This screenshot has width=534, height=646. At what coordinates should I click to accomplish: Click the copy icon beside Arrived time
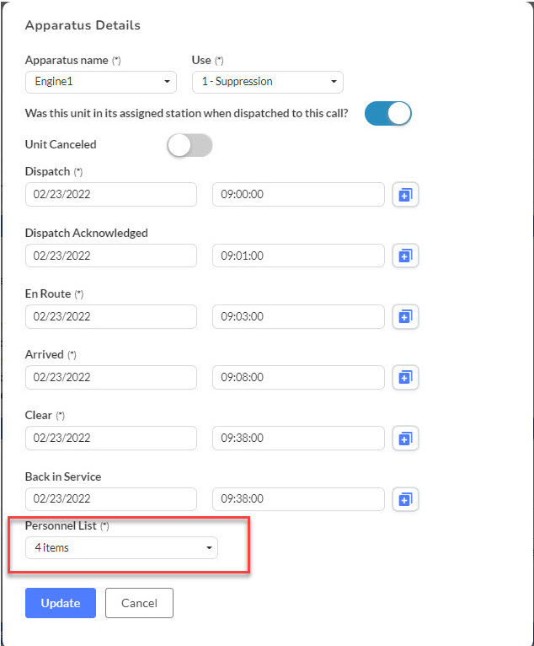[405, 377]
